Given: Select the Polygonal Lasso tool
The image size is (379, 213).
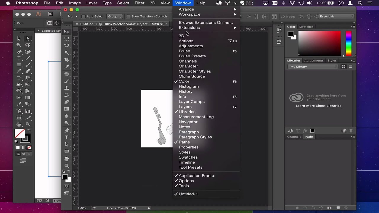Looking at the screenshot, I should 67,46.
